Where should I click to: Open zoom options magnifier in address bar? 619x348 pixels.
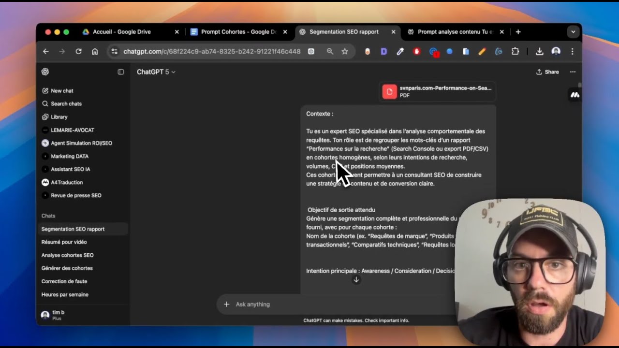[330, 51]
